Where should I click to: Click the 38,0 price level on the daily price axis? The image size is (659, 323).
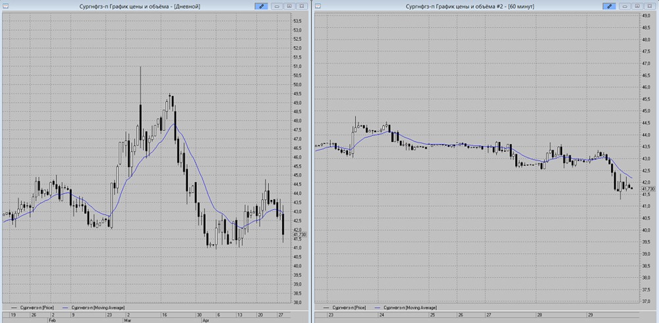click(297, 303)
